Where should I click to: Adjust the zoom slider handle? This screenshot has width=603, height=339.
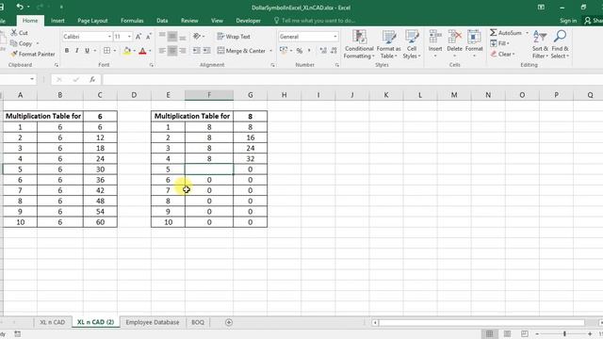tap(564, 334)
